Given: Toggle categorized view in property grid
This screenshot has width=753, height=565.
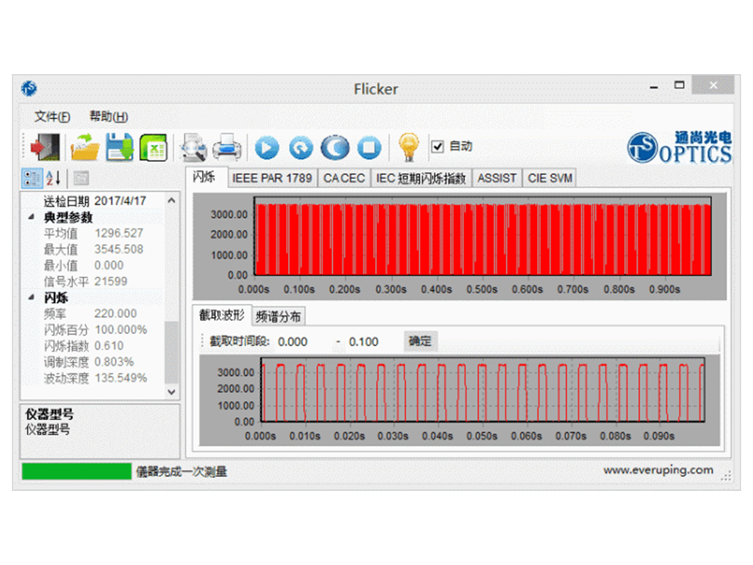Looking at the screenshot, I should (x=31, y=178).
